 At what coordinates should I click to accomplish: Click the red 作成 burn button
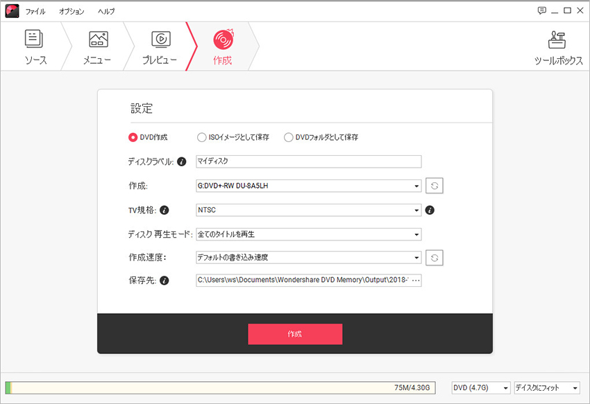[295, 334]
